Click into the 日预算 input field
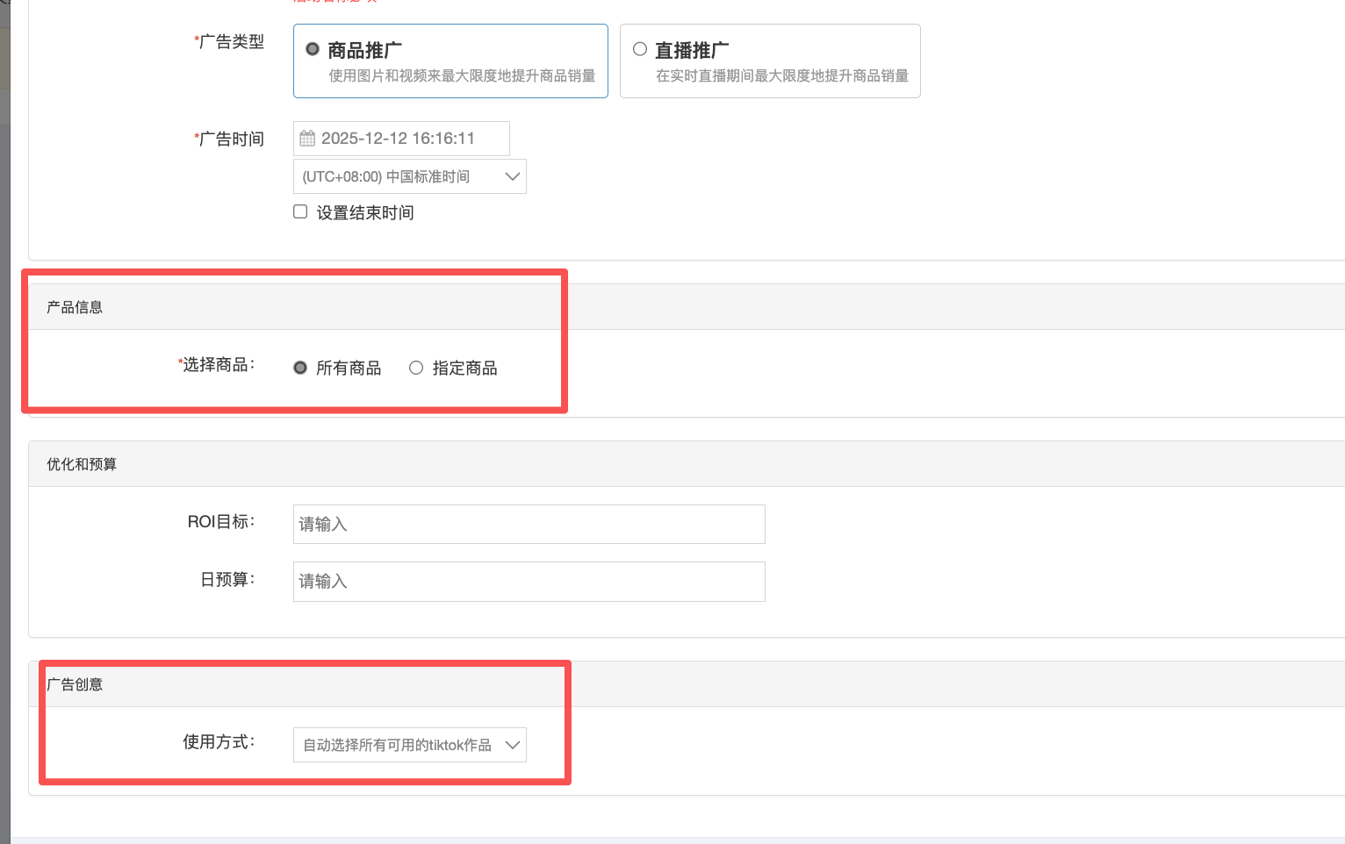This screenshot has height=844, width=1345. pyautogui.click(x=529, y=581)
